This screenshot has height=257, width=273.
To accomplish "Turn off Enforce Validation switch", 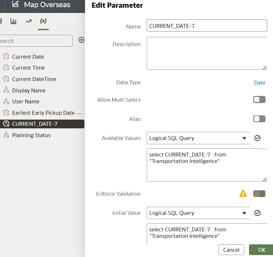I will click(259, 194).
